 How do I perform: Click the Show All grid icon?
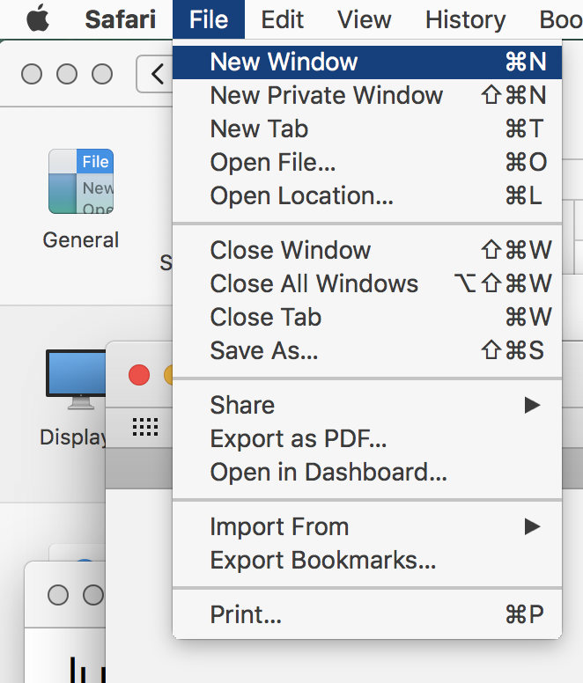pos(145,428)
